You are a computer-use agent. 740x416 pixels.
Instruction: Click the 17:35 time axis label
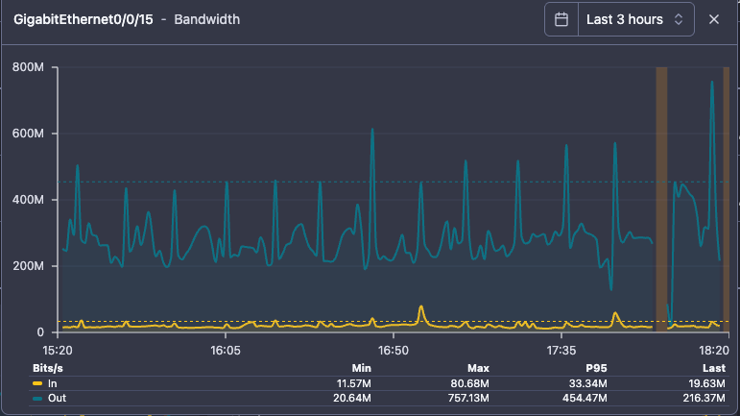coord(561,351)
